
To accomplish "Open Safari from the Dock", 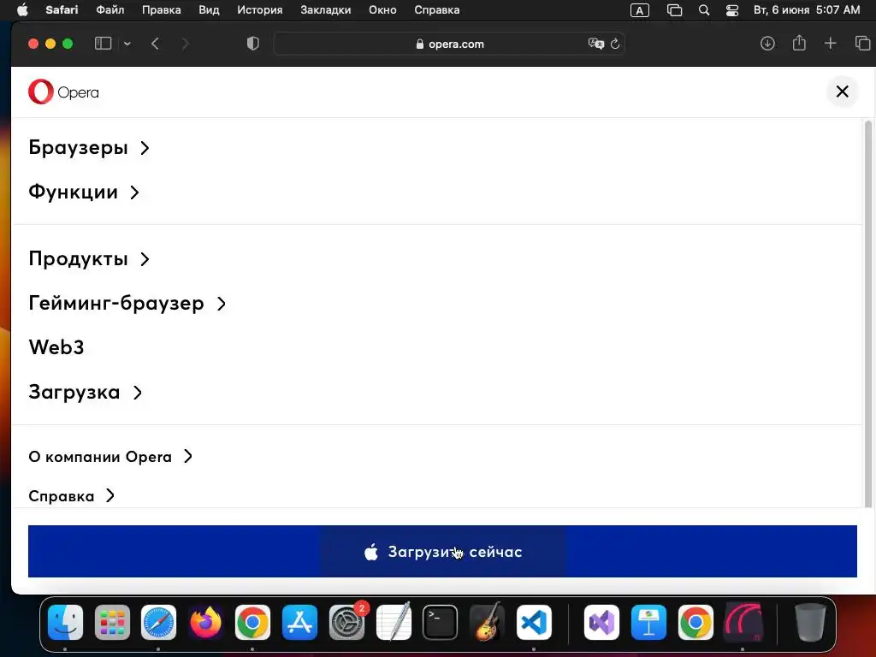I will pyautogui.click(x=158, y=622).
